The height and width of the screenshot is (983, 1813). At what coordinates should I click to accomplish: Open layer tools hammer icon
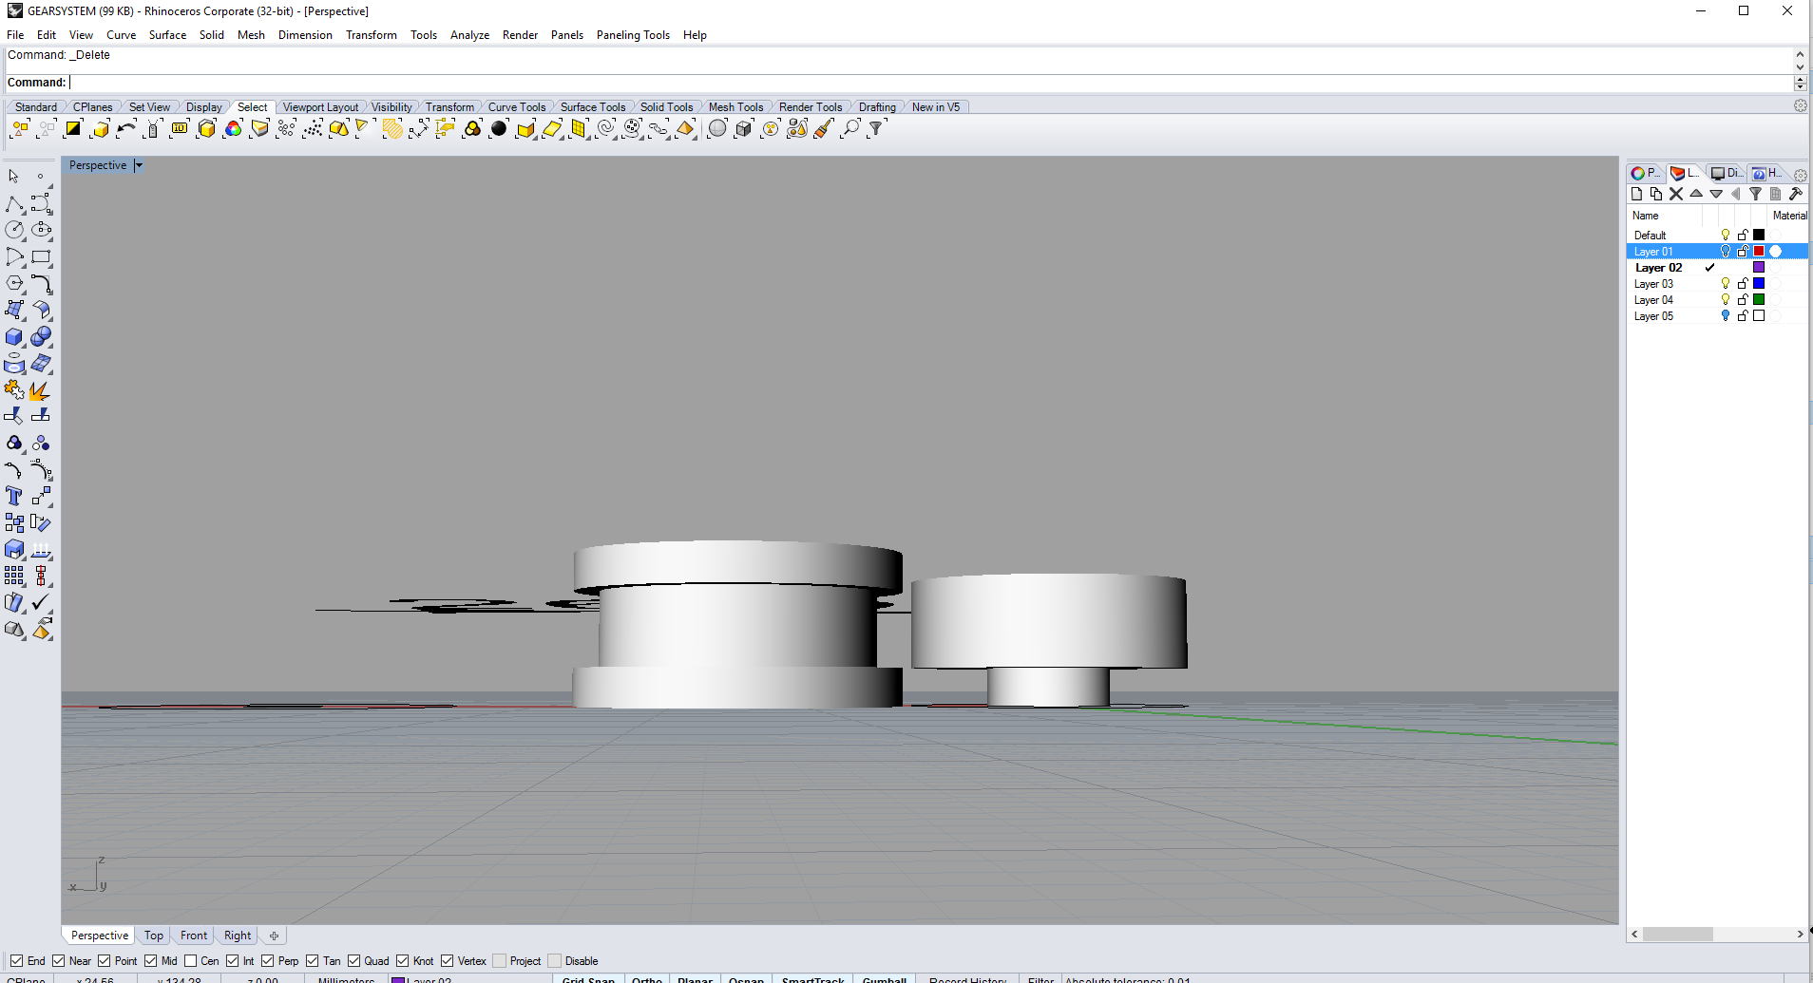1796,194
